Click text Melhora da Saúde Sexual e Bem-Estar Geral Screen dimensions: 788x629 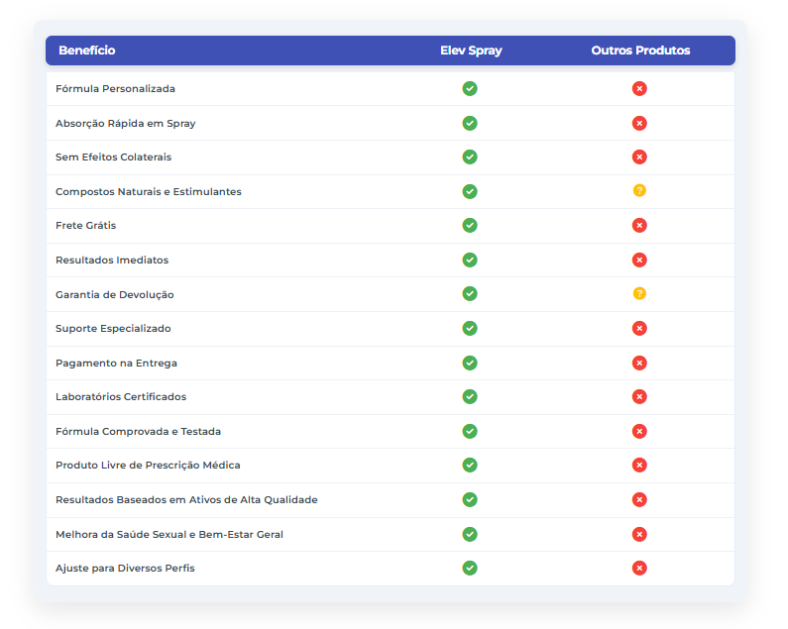point(169,535)
